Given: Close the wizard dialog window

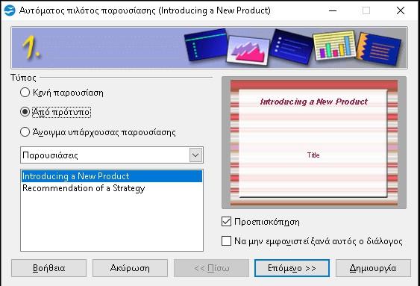Looking at the screenshot, I should click(401, 10).
